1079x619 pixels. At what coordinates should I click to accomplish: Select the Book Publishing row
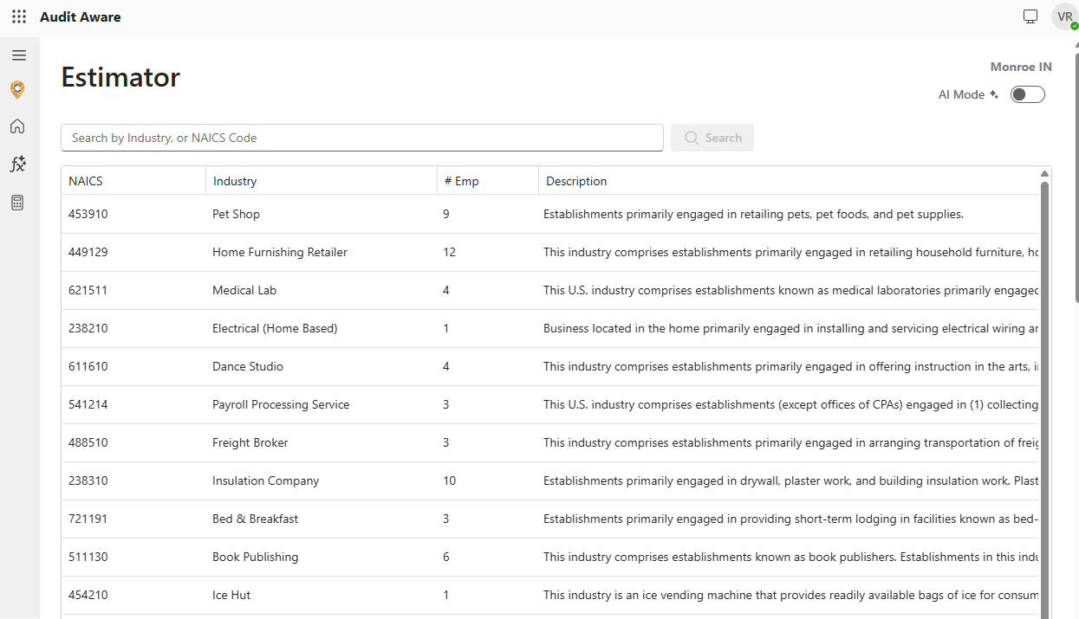click(550, 557)
